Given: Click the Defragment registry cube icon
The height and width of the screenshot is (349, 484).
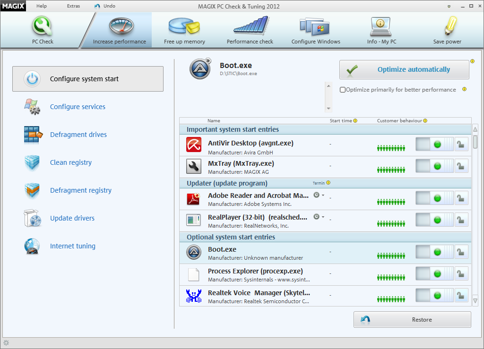Looking at the screenshot, I should pos(32,190).
